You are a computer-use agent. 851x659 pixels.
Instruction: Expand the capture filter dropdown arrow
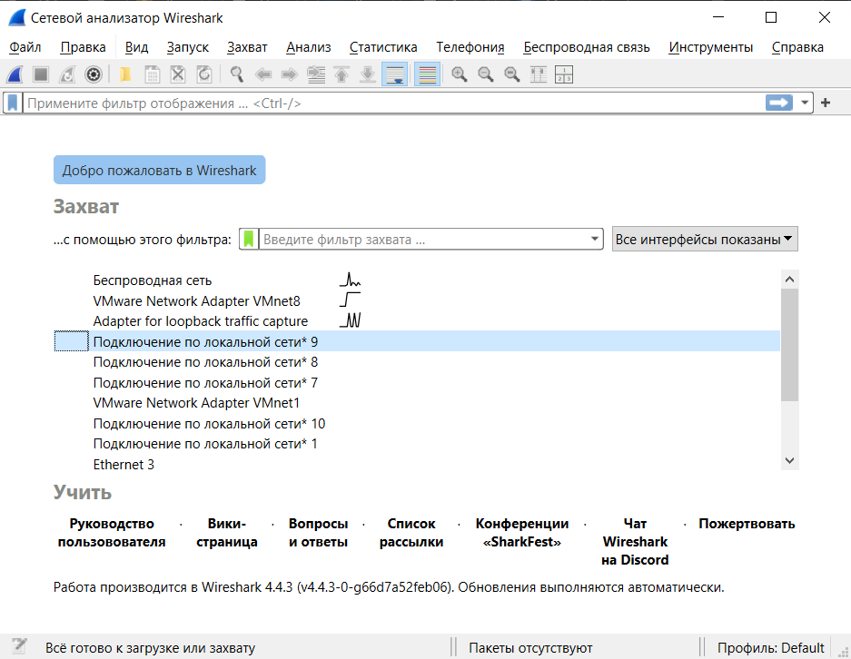tap(595, 240)
